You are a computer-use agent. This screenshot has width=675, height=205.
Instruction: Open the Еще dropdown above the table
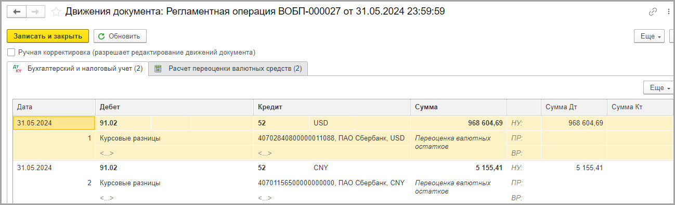click(x=658, y=87)
